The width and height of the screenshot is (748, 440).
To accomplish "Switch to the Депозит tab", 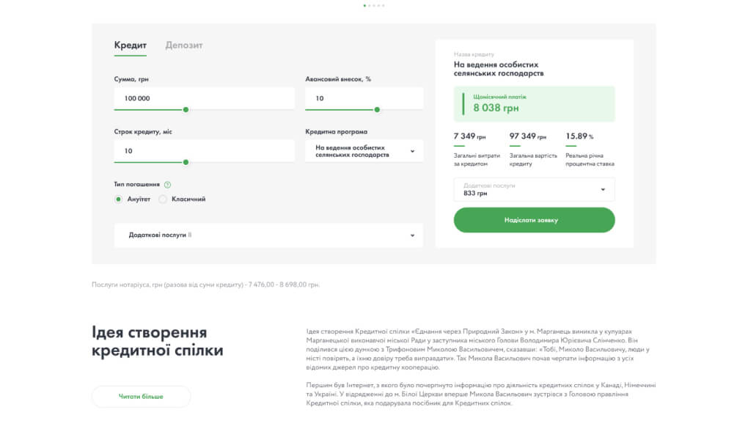I will coord(184,45).
